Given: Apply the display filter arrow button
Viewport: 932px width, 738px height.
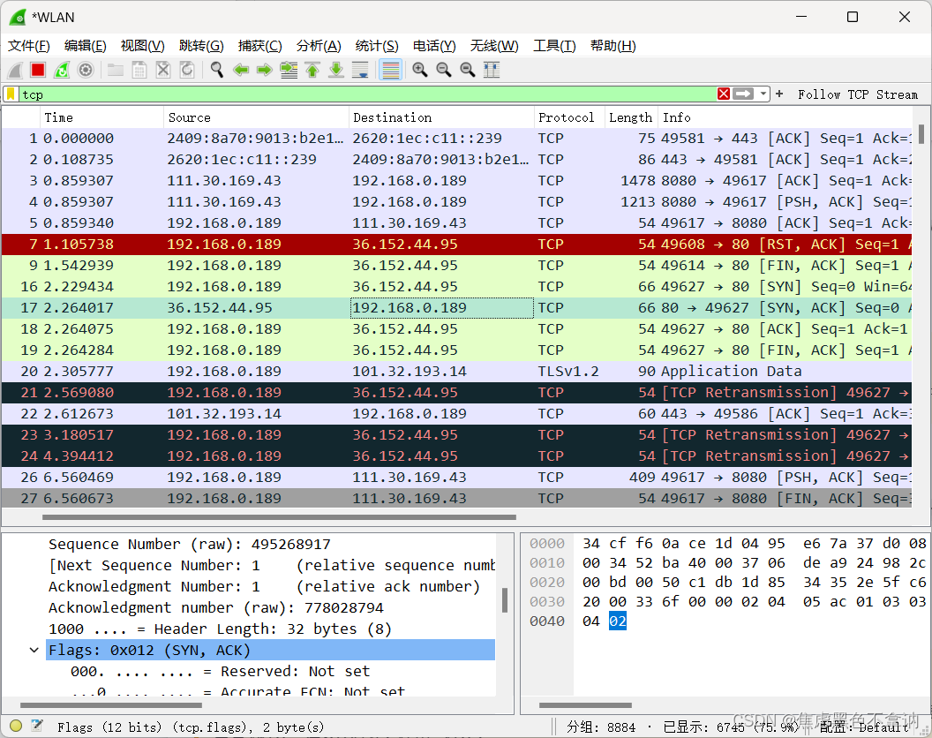Looking at the screenshot, I should tap(743, 94).
